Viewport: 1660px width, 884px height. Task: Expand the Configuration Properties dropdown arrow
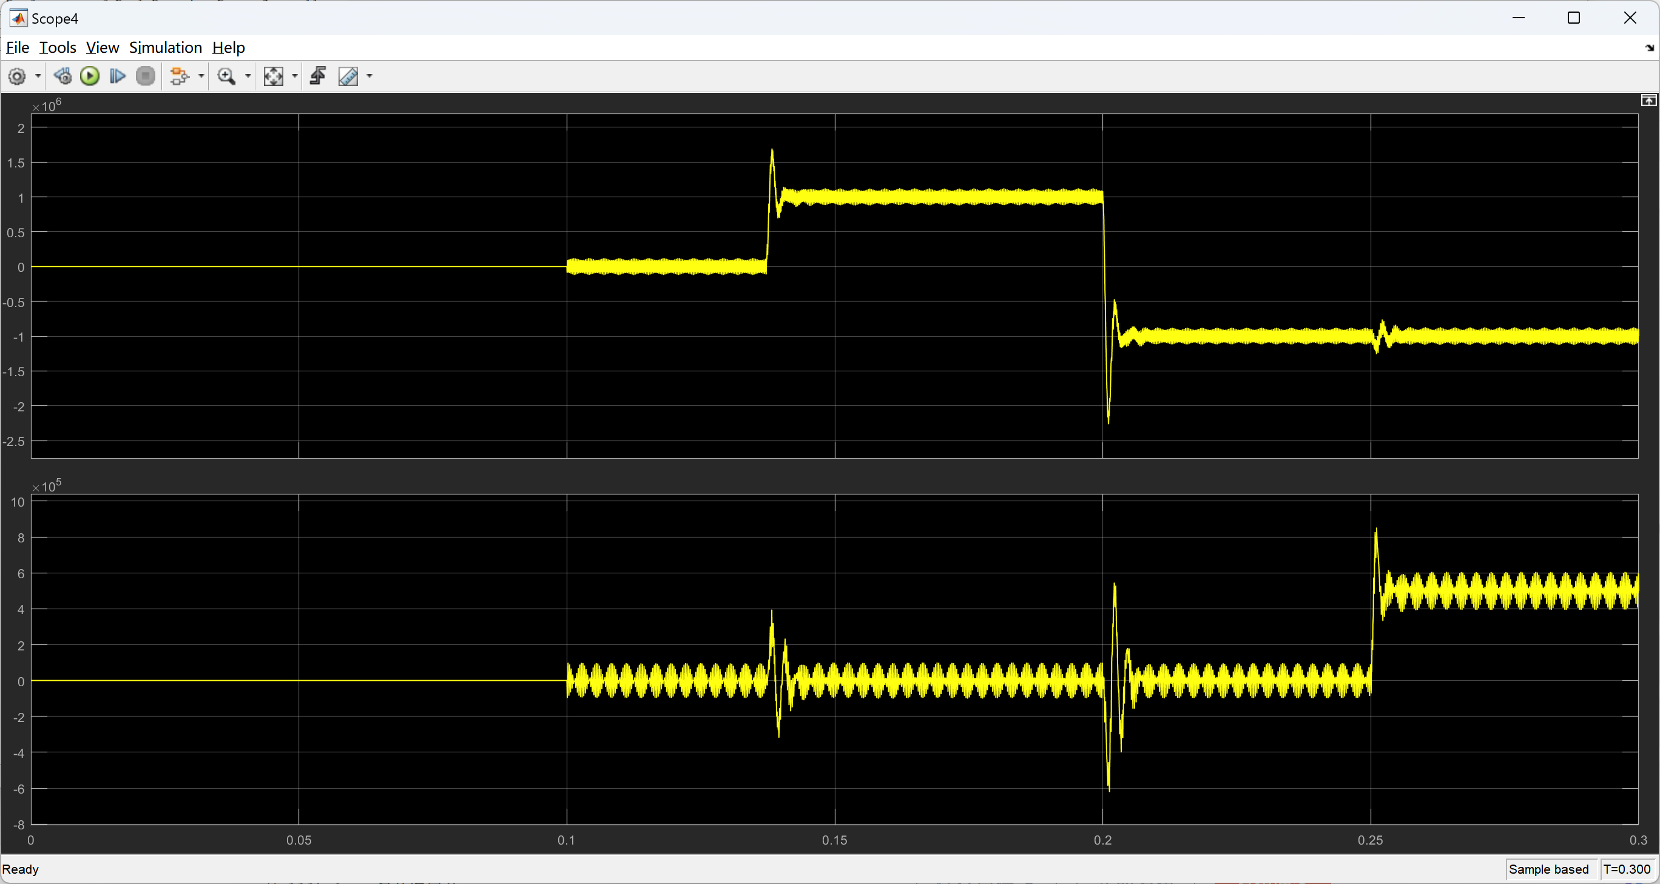(38, 76)
